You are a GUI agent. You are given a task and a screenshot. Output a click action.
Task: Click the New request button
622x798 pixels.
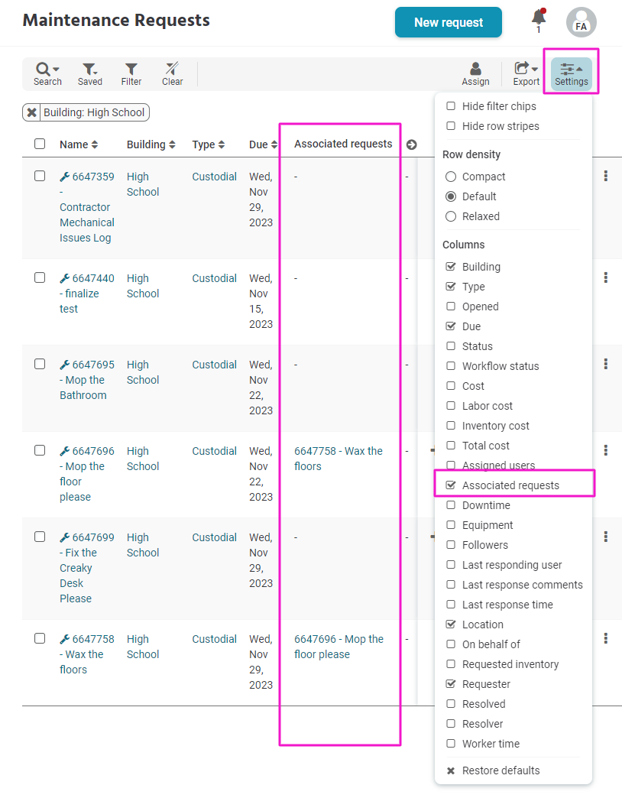449,22
